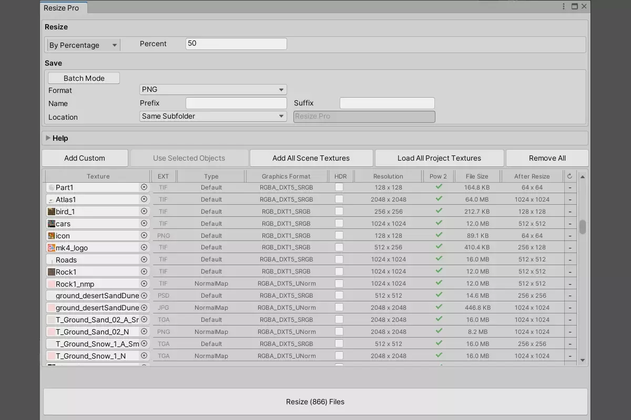
Task: Open object picker for mk4_logo texture
Action: pyautogui.click(x=144, y=247)
